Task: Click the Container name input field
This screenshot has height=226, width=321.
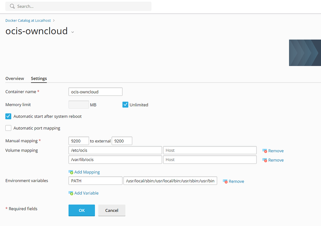Action: pos(95,92)
